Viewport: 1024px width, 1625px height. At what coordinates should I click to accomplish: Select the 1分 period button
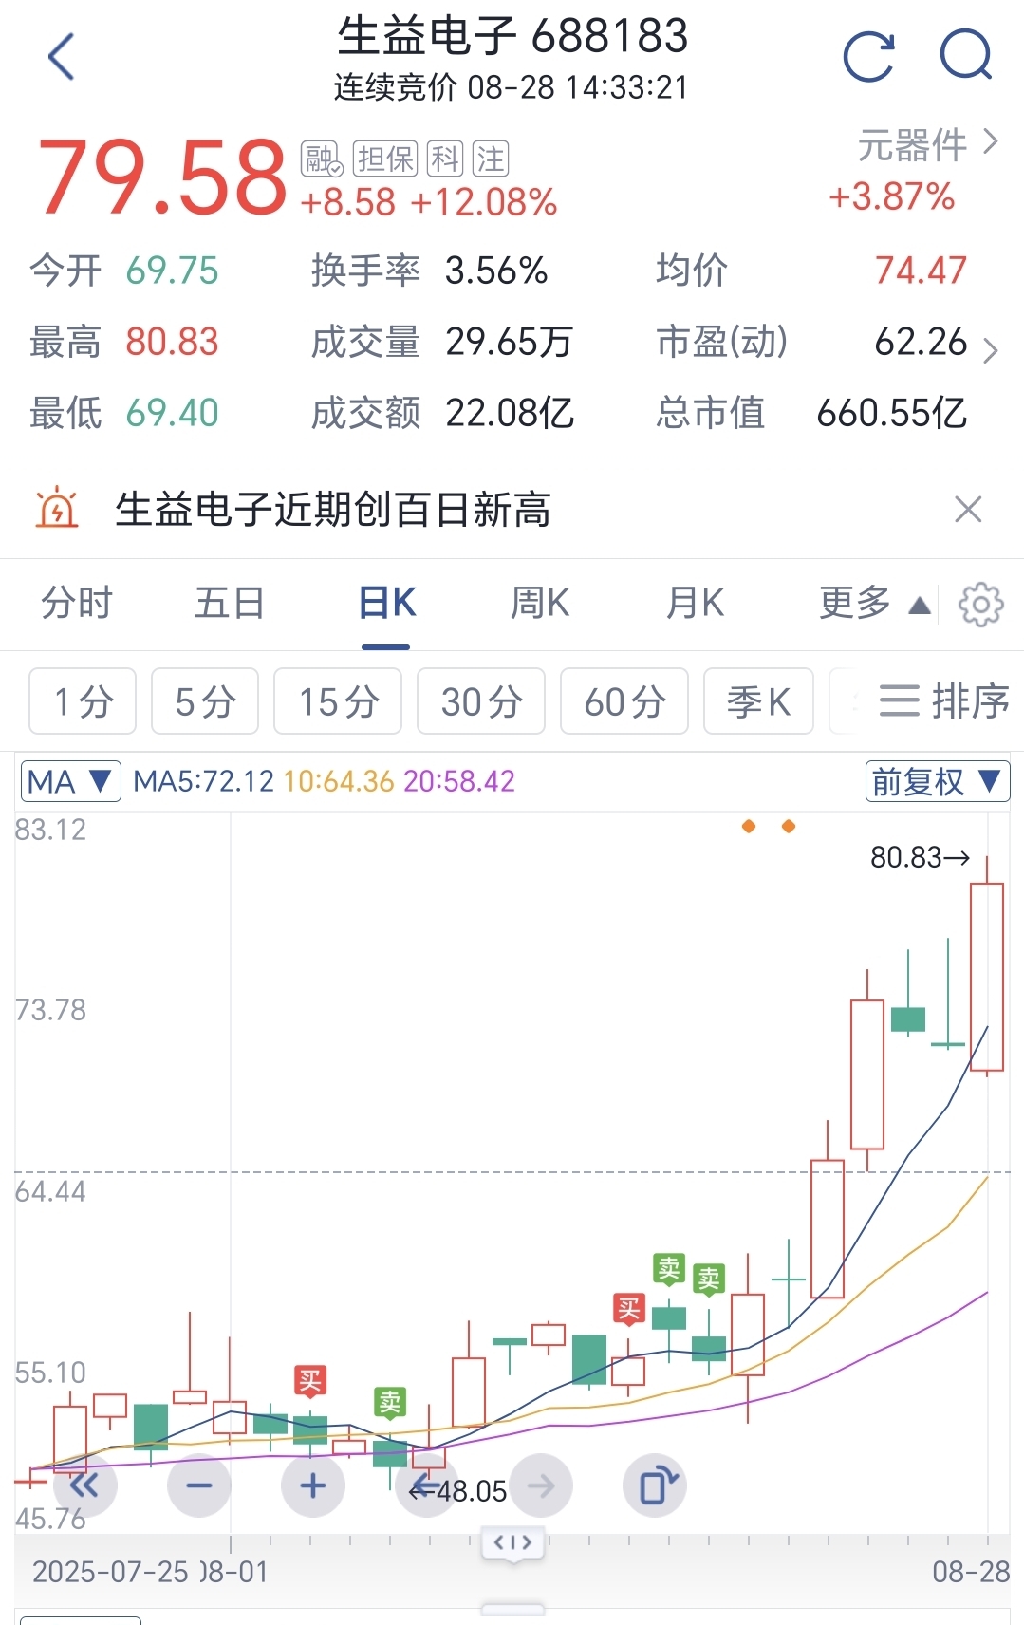click(83, 701)
